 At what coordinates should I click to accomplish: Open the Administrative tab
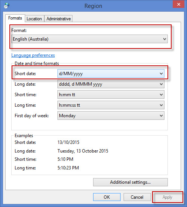(59, 19)
